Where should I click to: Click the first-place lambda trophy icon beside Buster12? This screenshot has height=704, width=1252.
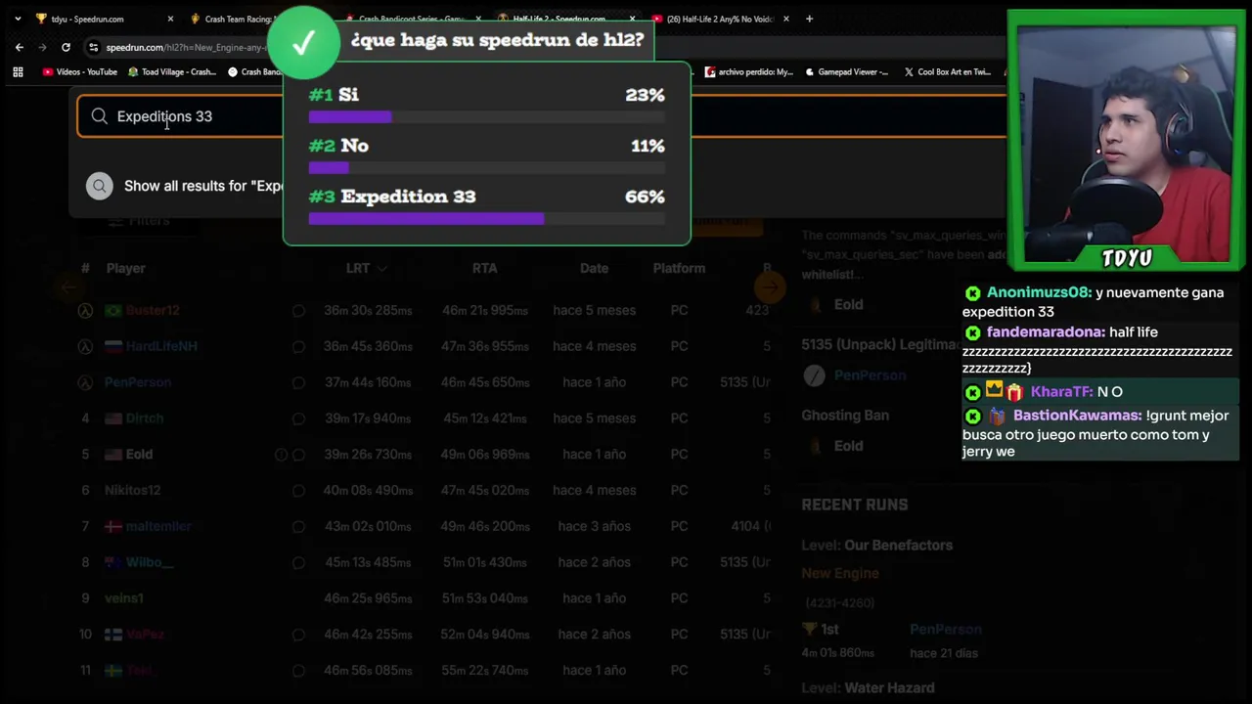[x=85, y=310]
